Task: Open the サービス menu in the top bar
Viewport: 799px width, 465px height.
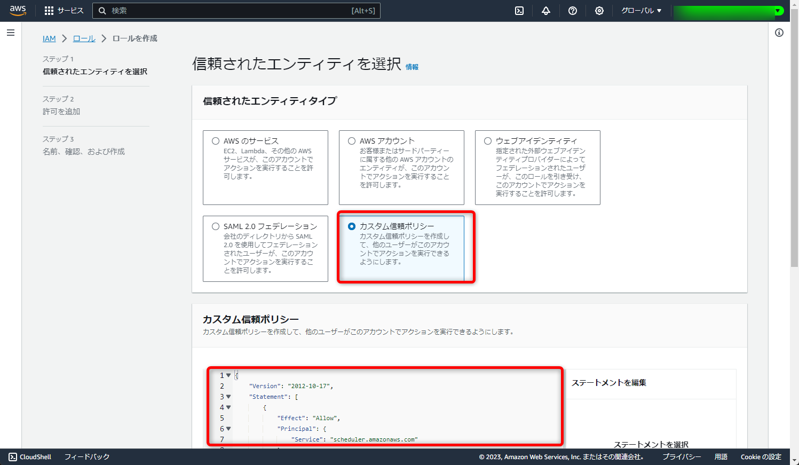Action: click(x=70, y=10)
